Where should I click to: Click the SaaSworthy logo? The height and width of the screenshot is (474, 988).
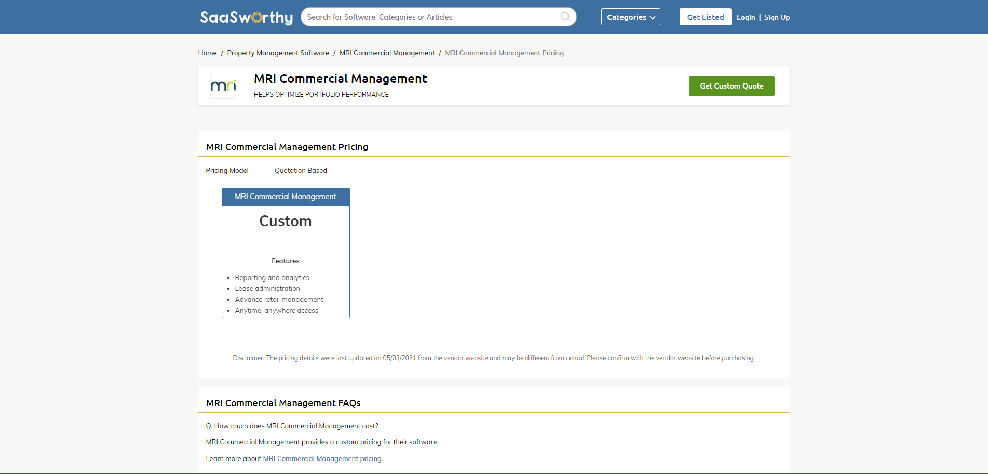pos(247,17)
